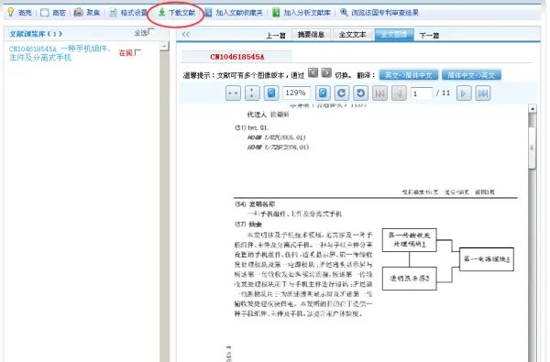The width and height of the screenshot is (550, 362).
Task: Open CN104618545A document link in left list
Action: [x=59, y=53]
